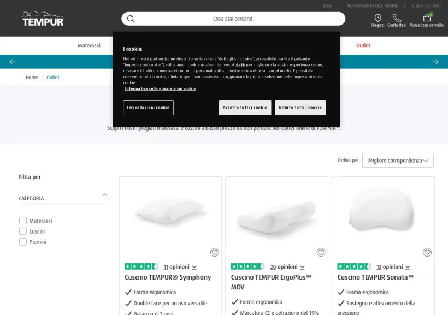Open the Outlet menu item
448x315 pixels.
coord(363,45)
